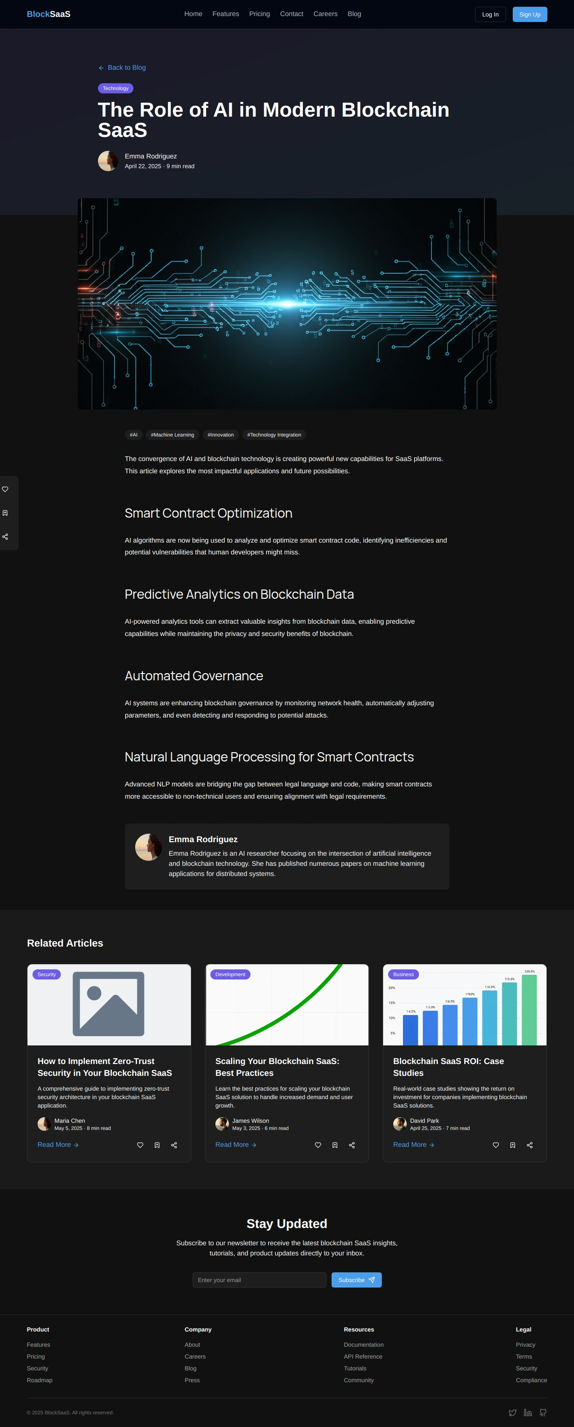The image size is (574, 1427).
Task: Subscribe to the newsletter
Action: (356, 1280)
